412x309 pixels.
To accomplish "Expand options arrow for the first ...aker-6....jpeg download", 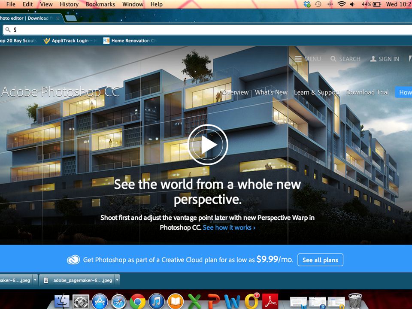I will [x=35, y=280].
